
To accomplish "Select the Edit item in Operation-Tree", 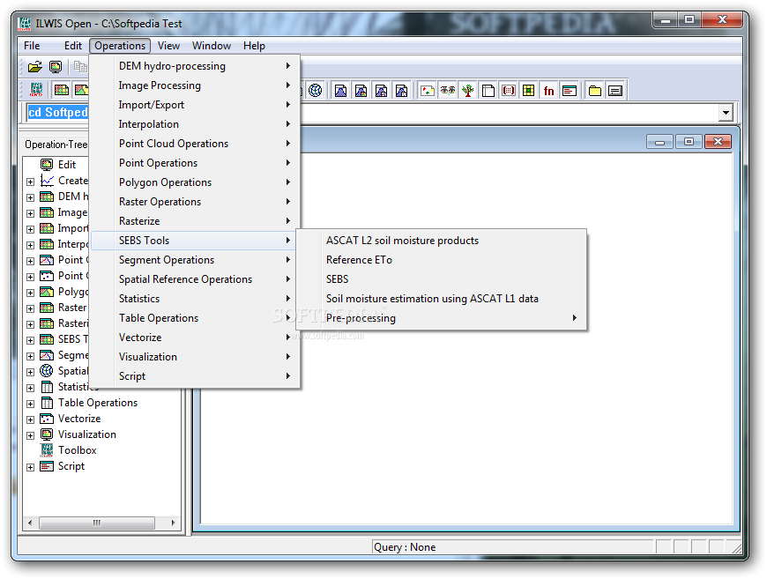I will [67, 165].
